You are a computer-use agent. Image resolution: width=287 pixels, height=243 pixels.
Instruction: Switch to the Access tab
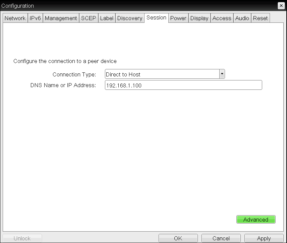(x=222, y=18)
